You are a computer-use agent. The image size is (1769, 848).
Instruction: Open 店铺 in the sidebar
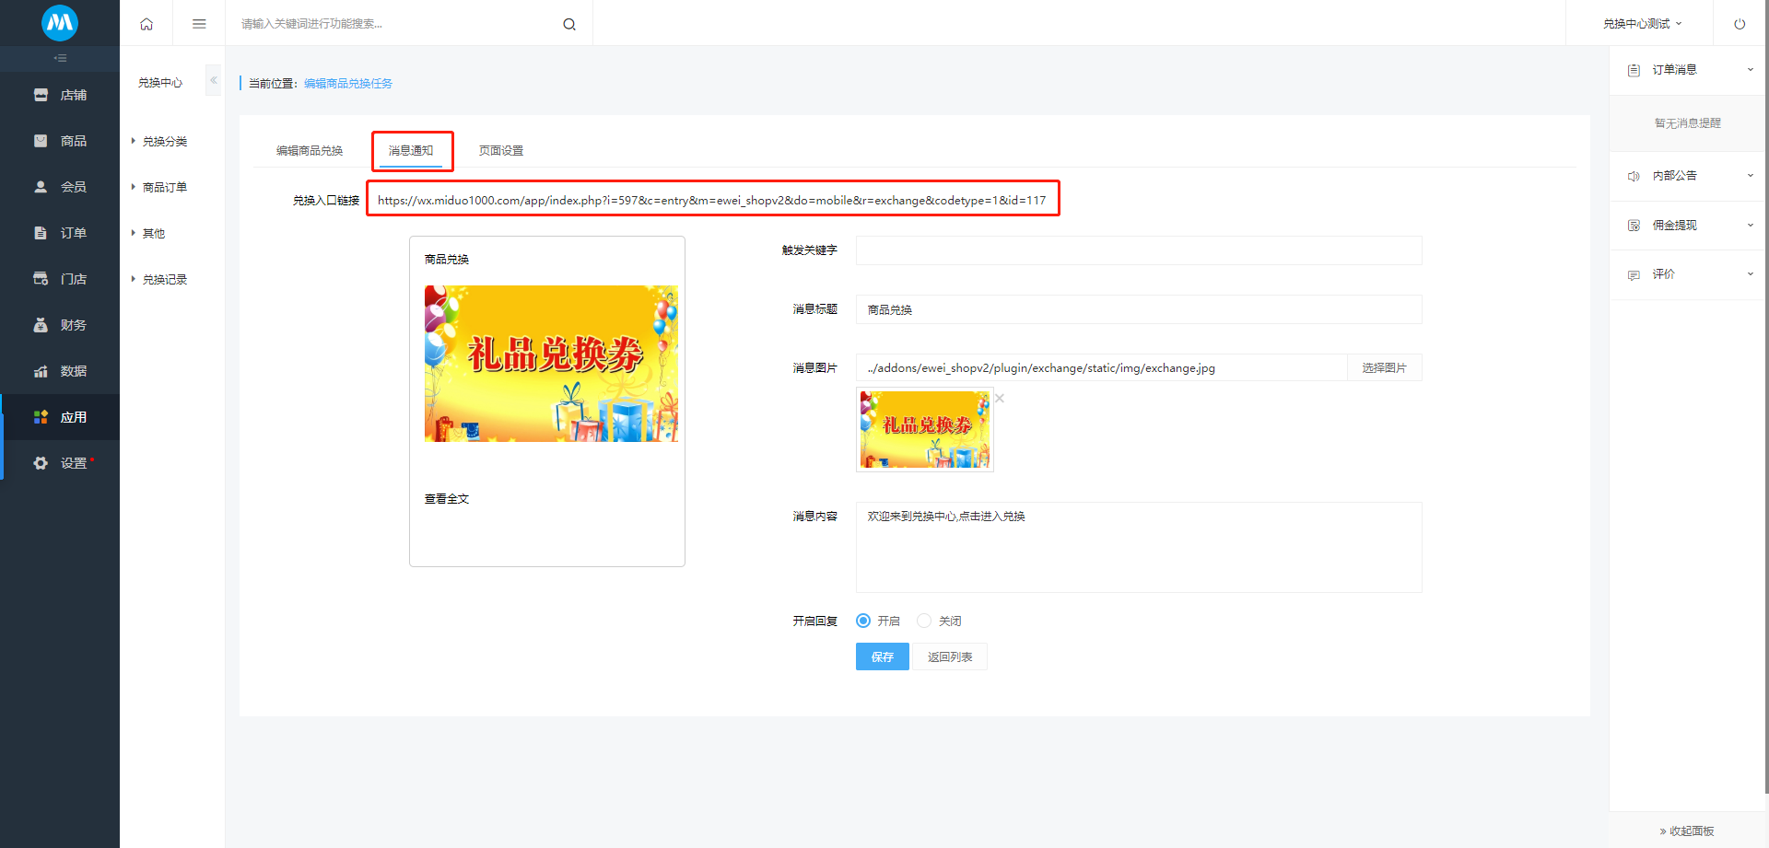[x=60, y=95]
